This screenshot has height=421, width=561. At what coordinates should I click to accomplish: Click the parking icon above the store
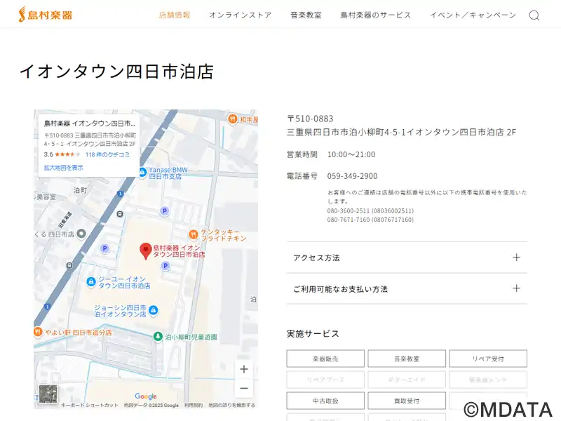coord(164,211)
